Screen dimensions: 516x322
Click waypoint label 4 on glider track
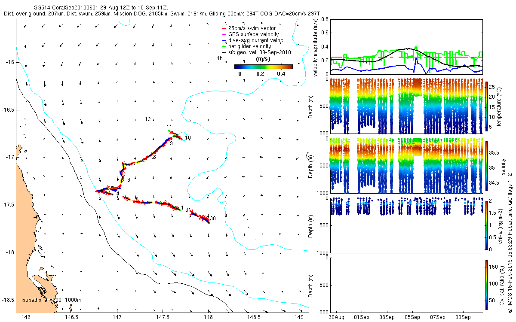[x=117, y=194]
